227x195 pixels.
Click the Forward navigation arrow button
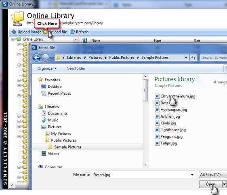[46, 58]
